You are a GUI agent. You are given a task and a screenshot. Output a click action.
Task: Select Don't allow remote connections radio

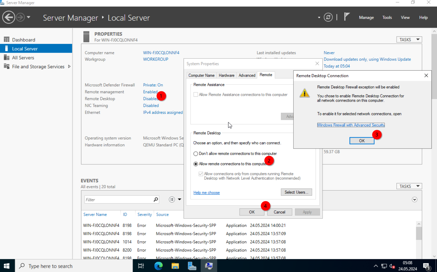(x=196, y=154)
